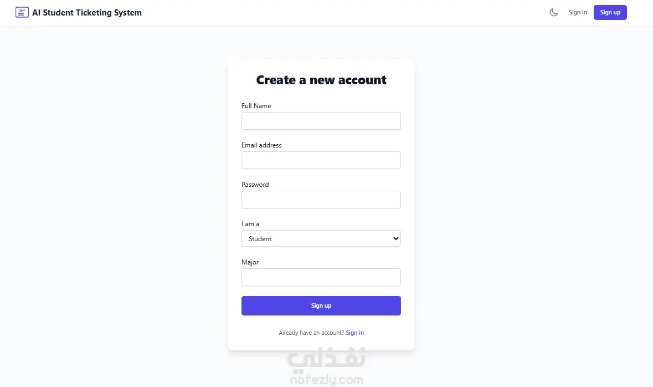The width and height of the screenshot is (653, 387).
Task: Select the Major input field
Action: click(321, 277)
